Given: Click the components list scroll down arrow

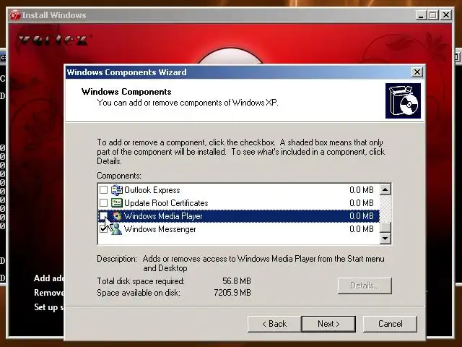Looking at the screenshot, I should coord(385,238).
